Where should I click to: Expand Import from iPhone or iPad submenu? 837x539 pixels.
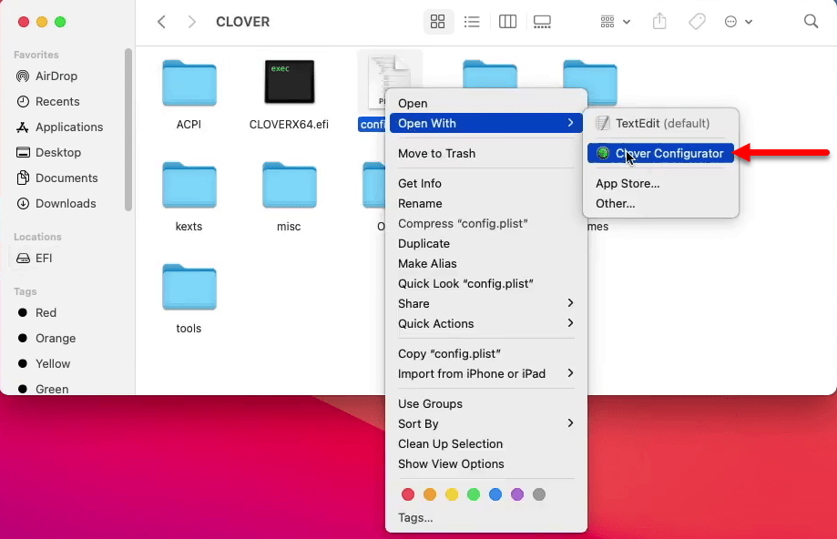(x=485, y=374)
